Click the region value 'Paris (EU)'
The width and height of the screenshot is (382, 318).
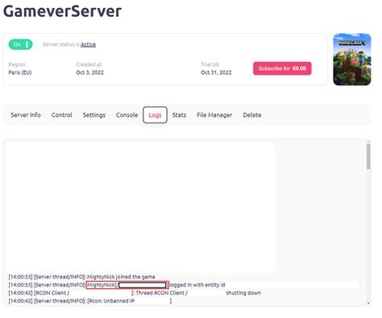(20, 72)
